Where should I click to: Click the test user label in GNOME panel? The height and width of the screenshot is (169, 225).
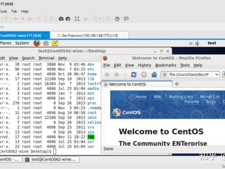pos(212,43)
